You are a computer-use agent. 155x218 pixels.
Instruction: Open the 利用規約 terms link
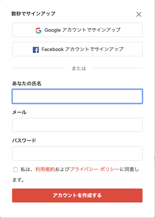point(45,169)
